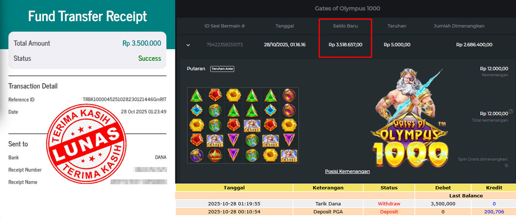Click the Receipt Name label

[x=23, y=182]
